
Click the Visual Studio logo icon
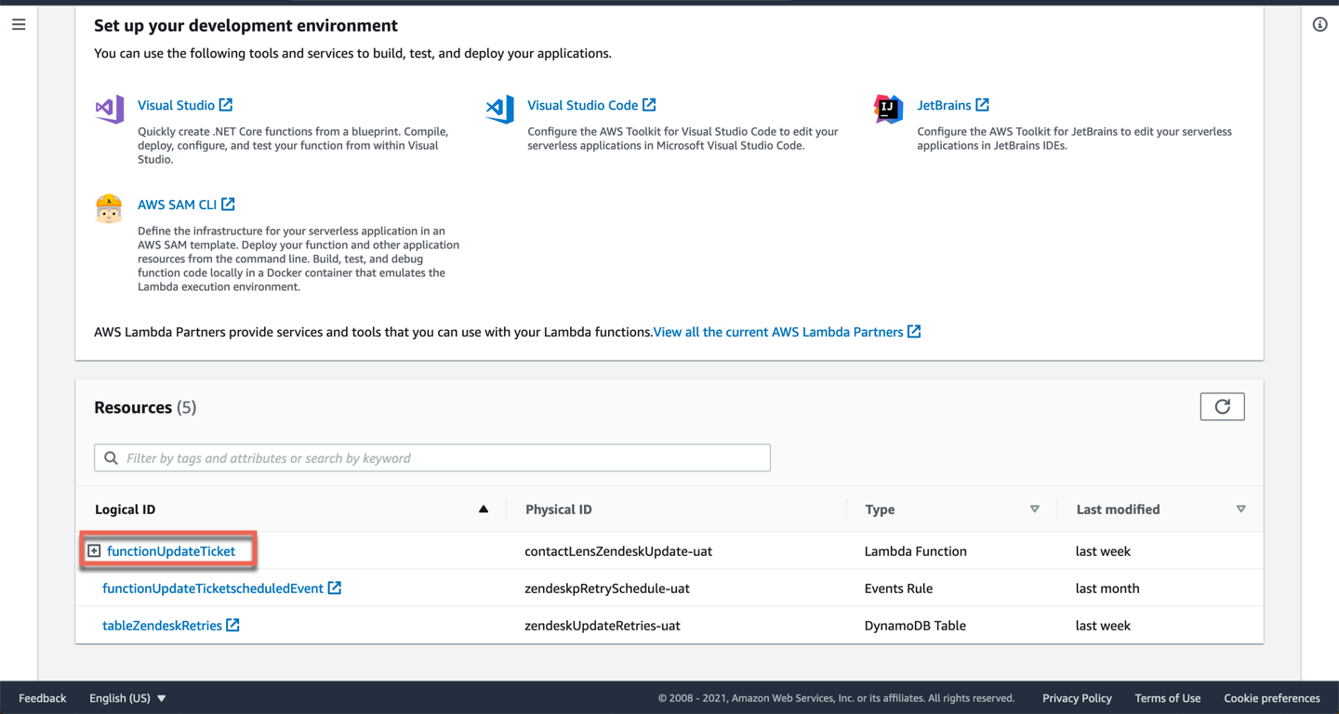(110, 109)
